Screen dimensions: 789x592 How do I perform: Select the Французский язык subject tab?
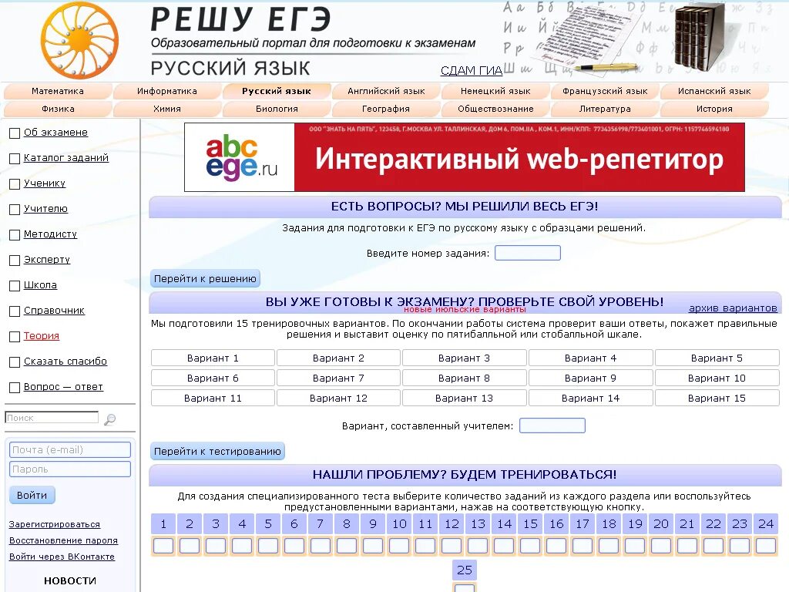point(605,91)
